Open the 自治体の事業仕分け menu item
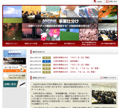This screenshot has height=108, width=120. (x=50, y=43)
